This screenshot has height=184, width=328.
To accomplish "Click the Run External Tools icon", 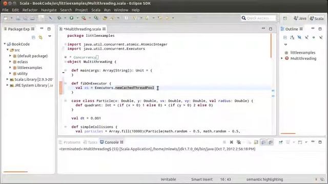I will coord(84,18).
